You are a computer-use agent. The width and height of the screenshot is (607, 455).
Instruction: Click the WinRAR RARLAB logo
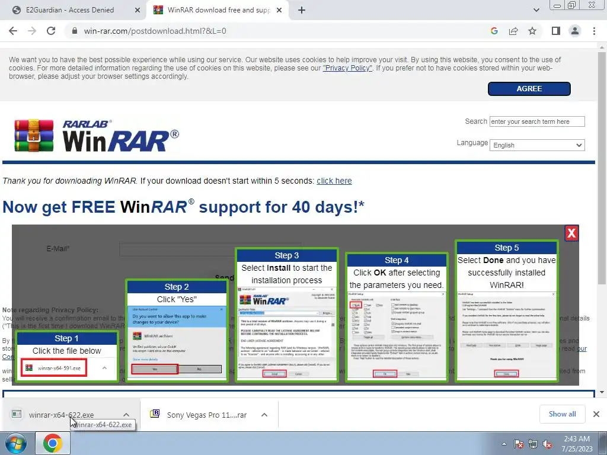pyautogui.click(x=97, y=136)
